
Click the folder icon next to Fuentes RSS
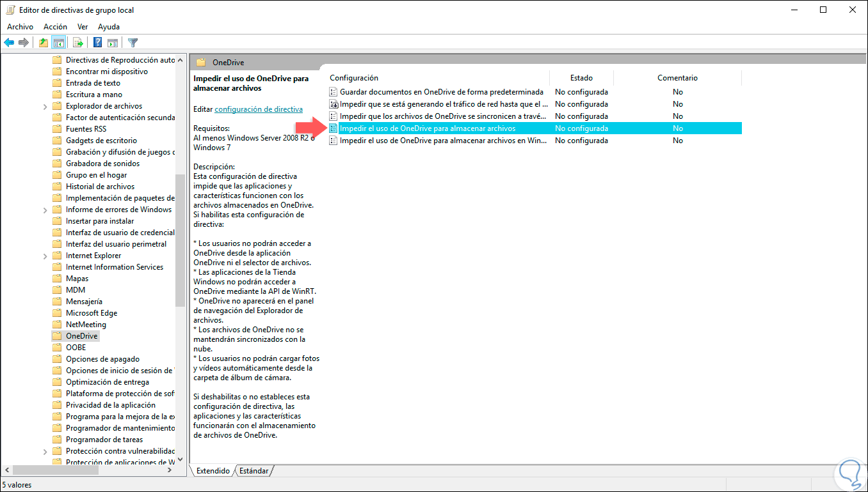(x=57, y=129)
